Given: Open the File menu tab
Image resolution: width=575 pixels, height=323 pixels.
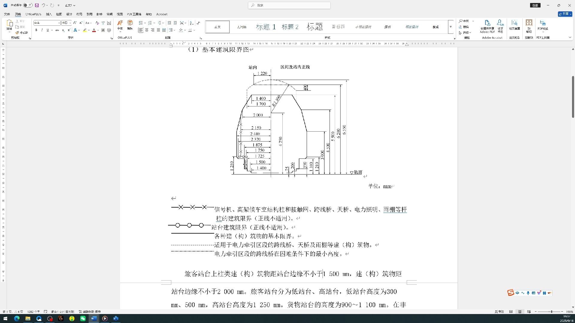Looking at the screenshot, I should click(7, 14).
